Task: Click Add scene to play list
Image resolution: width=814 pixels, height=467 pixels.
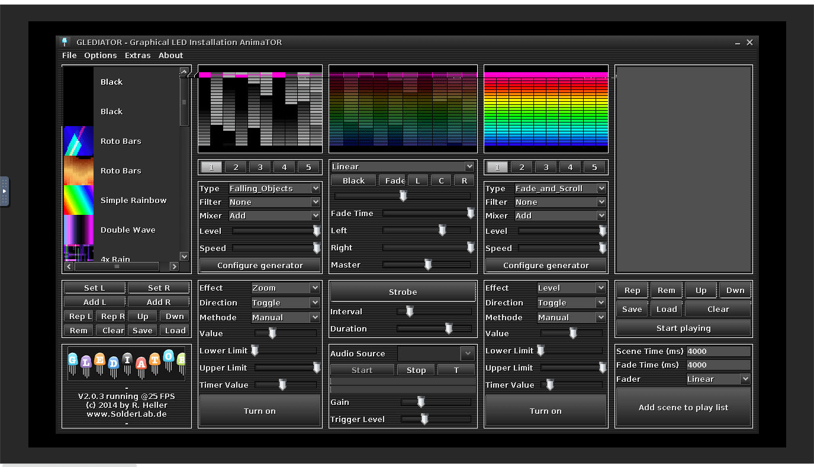Action: pyautogui.click(x=683, y=407)
